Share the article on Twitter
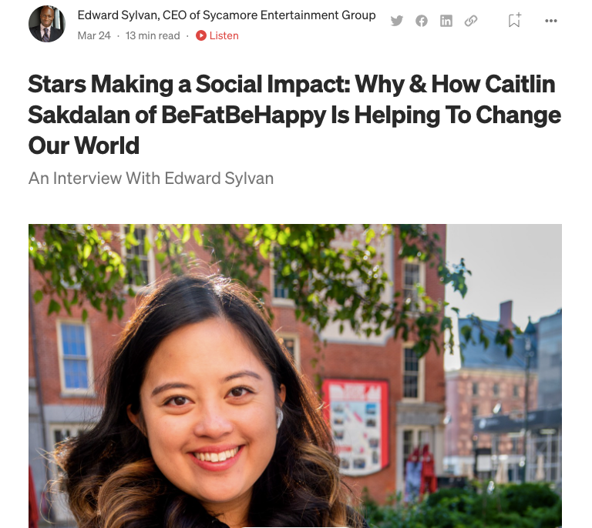The height and width of the screenshot is (528, 592). pyautogui.click(x=396, y=21)
